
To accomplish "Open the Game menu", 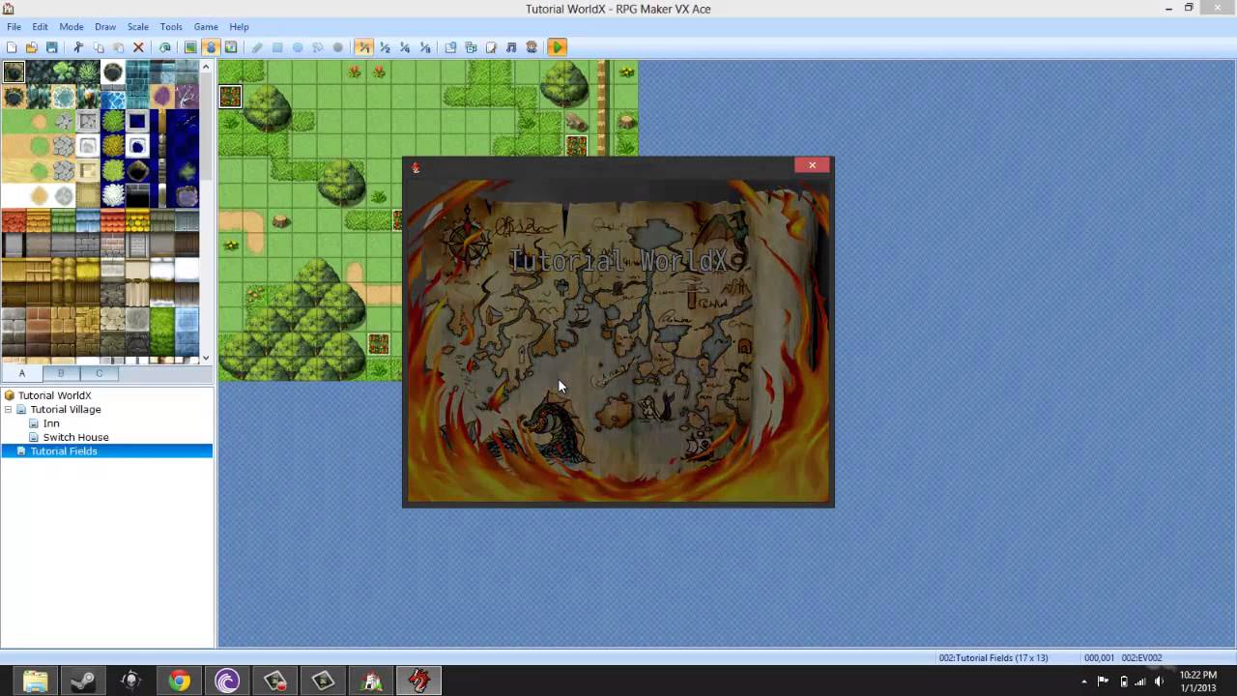I will pyautogui.click(x=206, y=27).
